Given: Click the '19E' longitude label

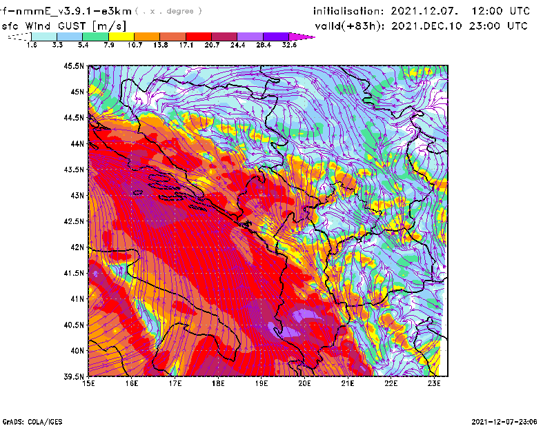Looking at the screenshot, I should [x=262, y=383].
